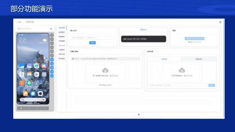Image resolution: width=235 pixels, height=132 pixels.
Task: Click the cloud upload icon in QR panel
Action: tap(105, 70)
